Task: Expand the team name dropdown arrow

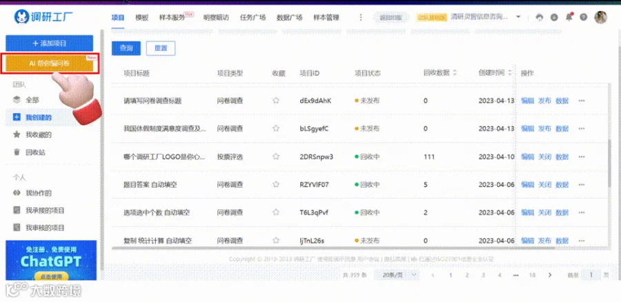Action: (518, 17)
